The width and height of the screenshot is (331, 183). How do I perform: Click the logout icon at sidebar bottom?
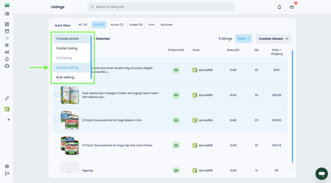click(x=7, y=173)
